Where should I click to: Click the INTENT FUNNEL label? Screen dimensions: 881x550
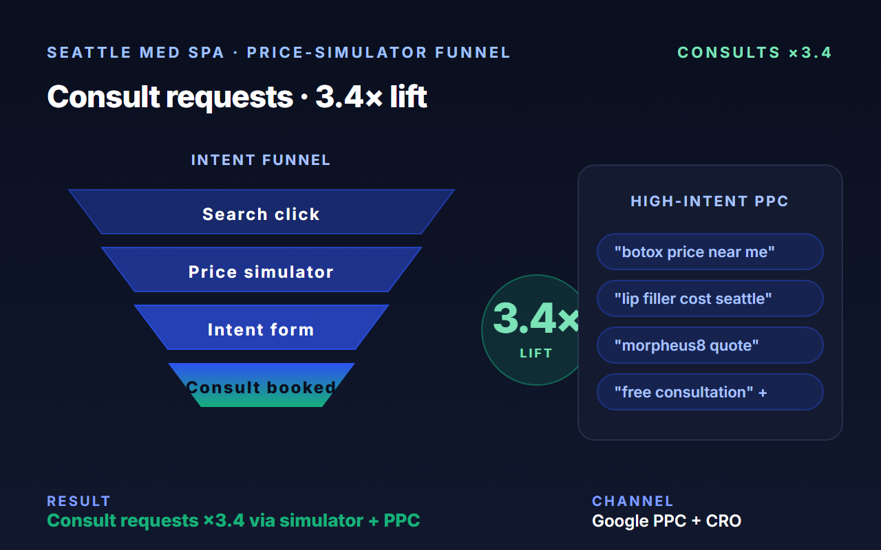[261, 160]
